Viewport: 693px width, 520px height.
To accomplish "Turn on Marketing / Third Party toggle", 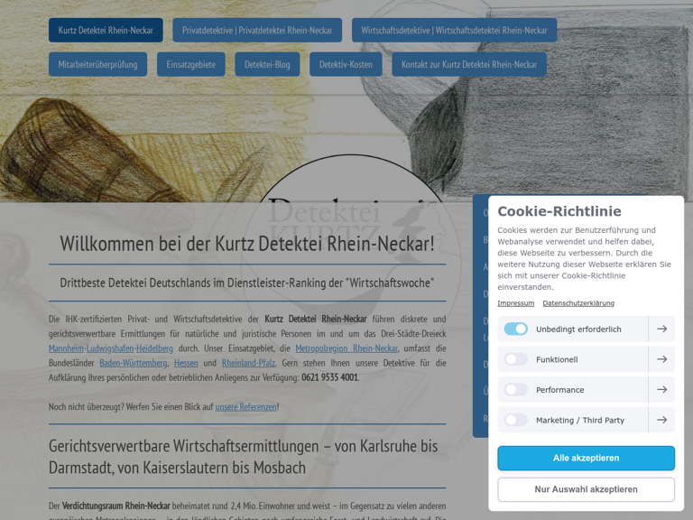I will (515, 420).
